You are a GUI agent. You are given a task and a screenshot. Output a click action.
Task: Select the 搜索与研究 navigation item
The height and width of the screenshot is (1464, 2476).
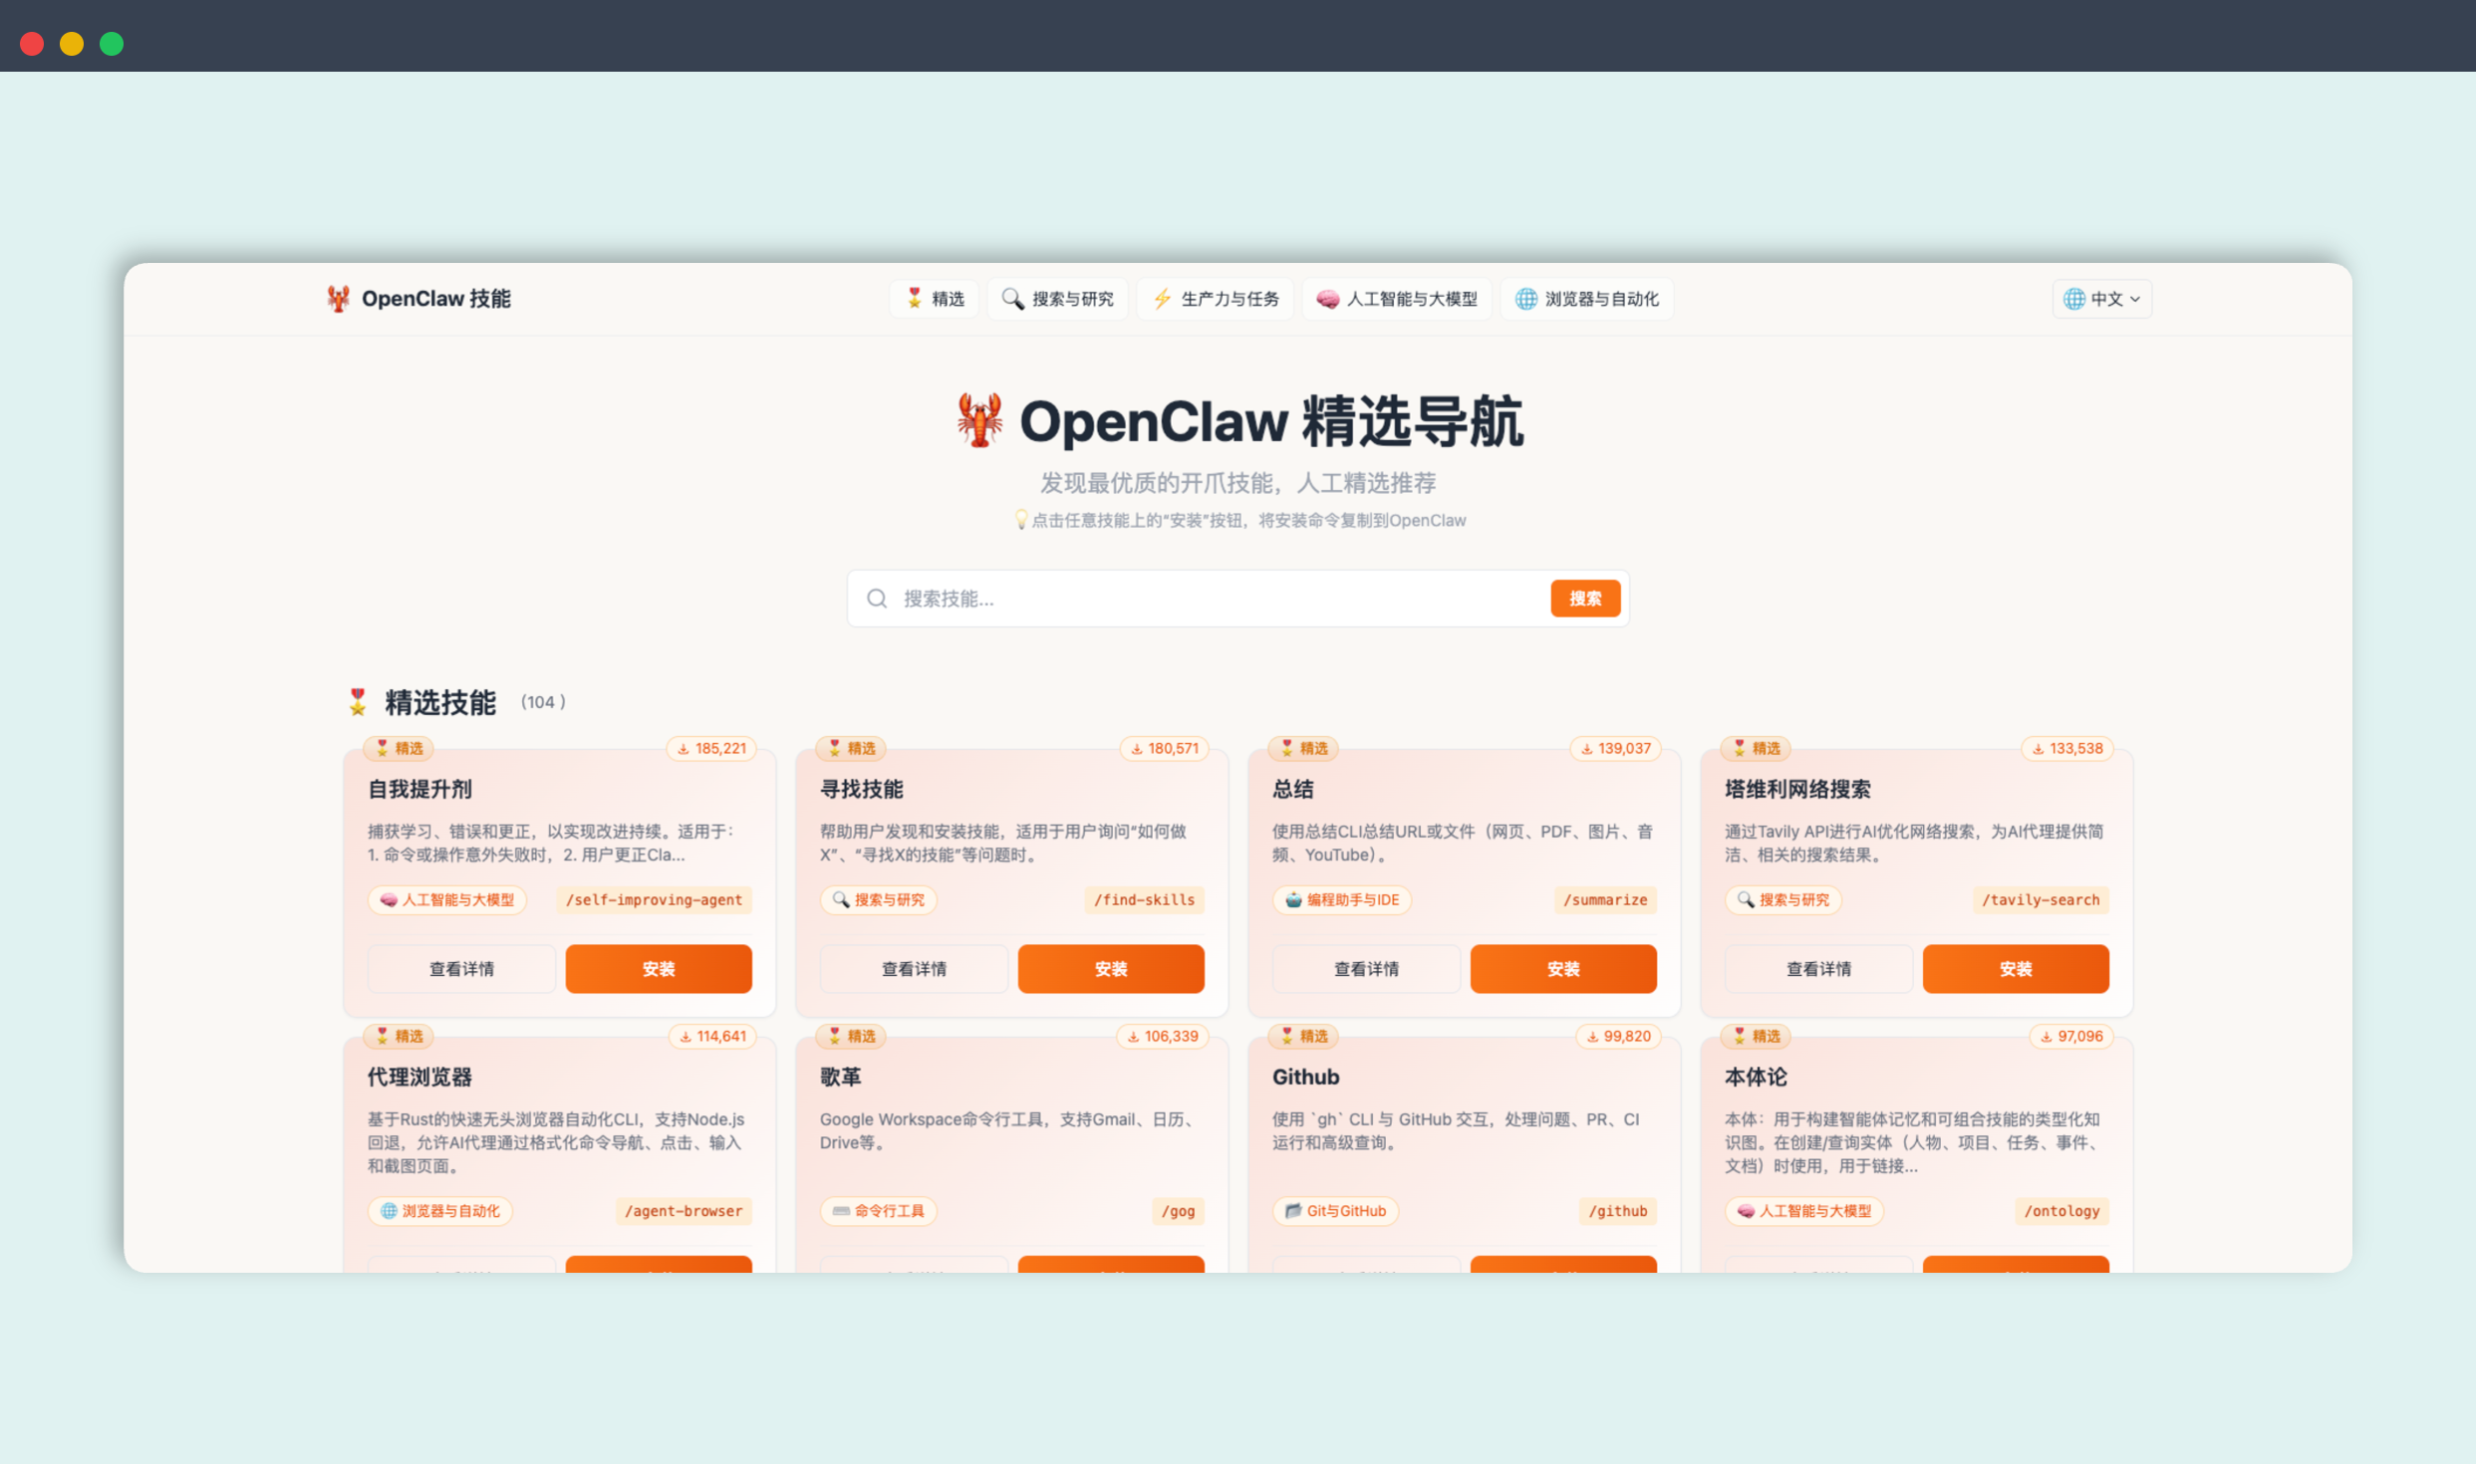[1057, 298]
